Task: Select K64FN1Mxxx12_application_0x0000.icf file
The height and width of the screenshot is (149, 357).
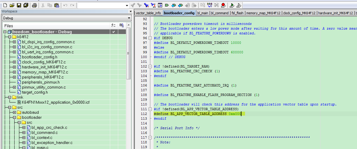Action: point(56,102)
